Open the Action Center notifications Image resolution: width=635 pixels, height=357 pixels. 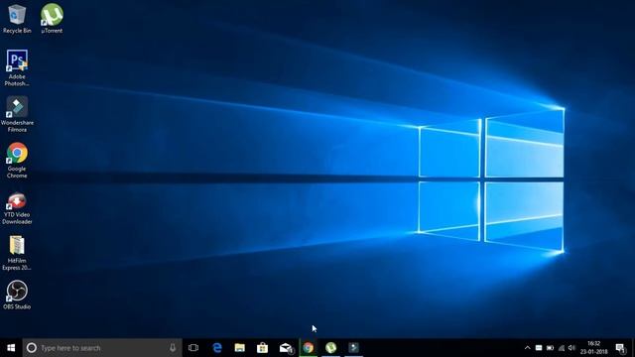point(620,348)
